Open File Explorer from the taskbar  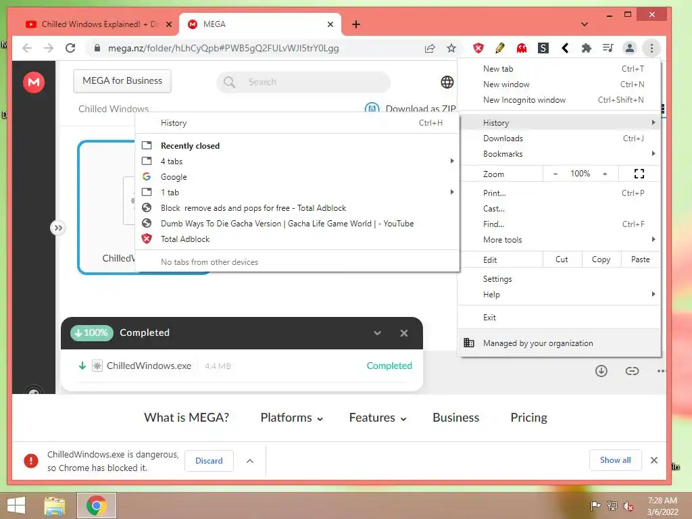pyautogui.click(x=55, y=505)
